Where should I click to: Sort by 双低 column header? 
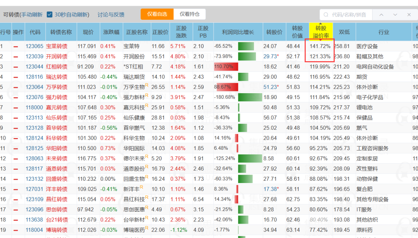pyautogui.click(x=344, y=32)
